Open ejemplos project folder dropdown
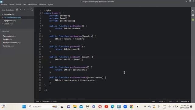Screen dimensions: 195x110 tap(6, 31)
